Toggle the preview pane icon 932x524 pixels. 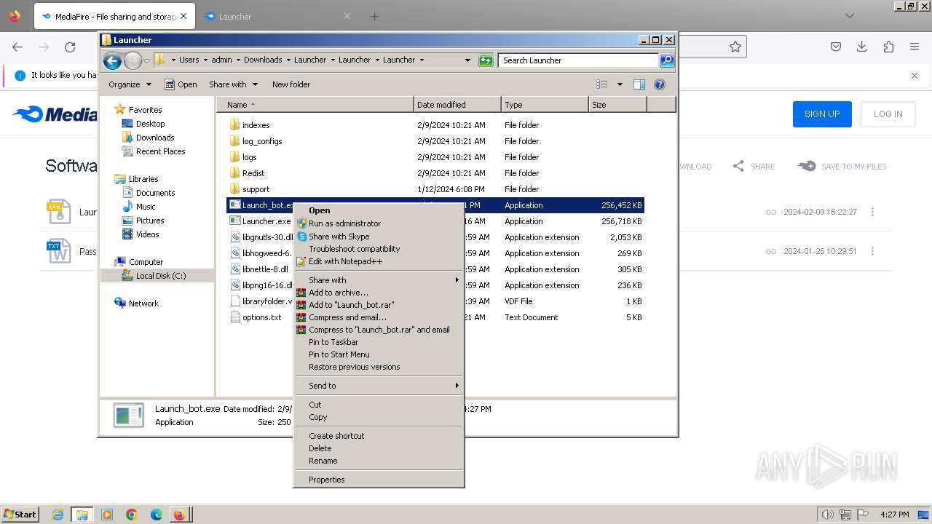pos(639,84)
